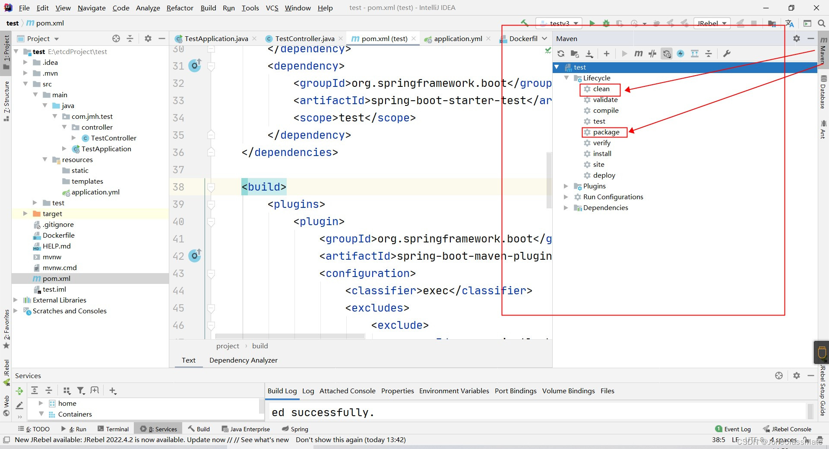
Task: Select package lifecycle goal
Action: click(x=606, y=132)
